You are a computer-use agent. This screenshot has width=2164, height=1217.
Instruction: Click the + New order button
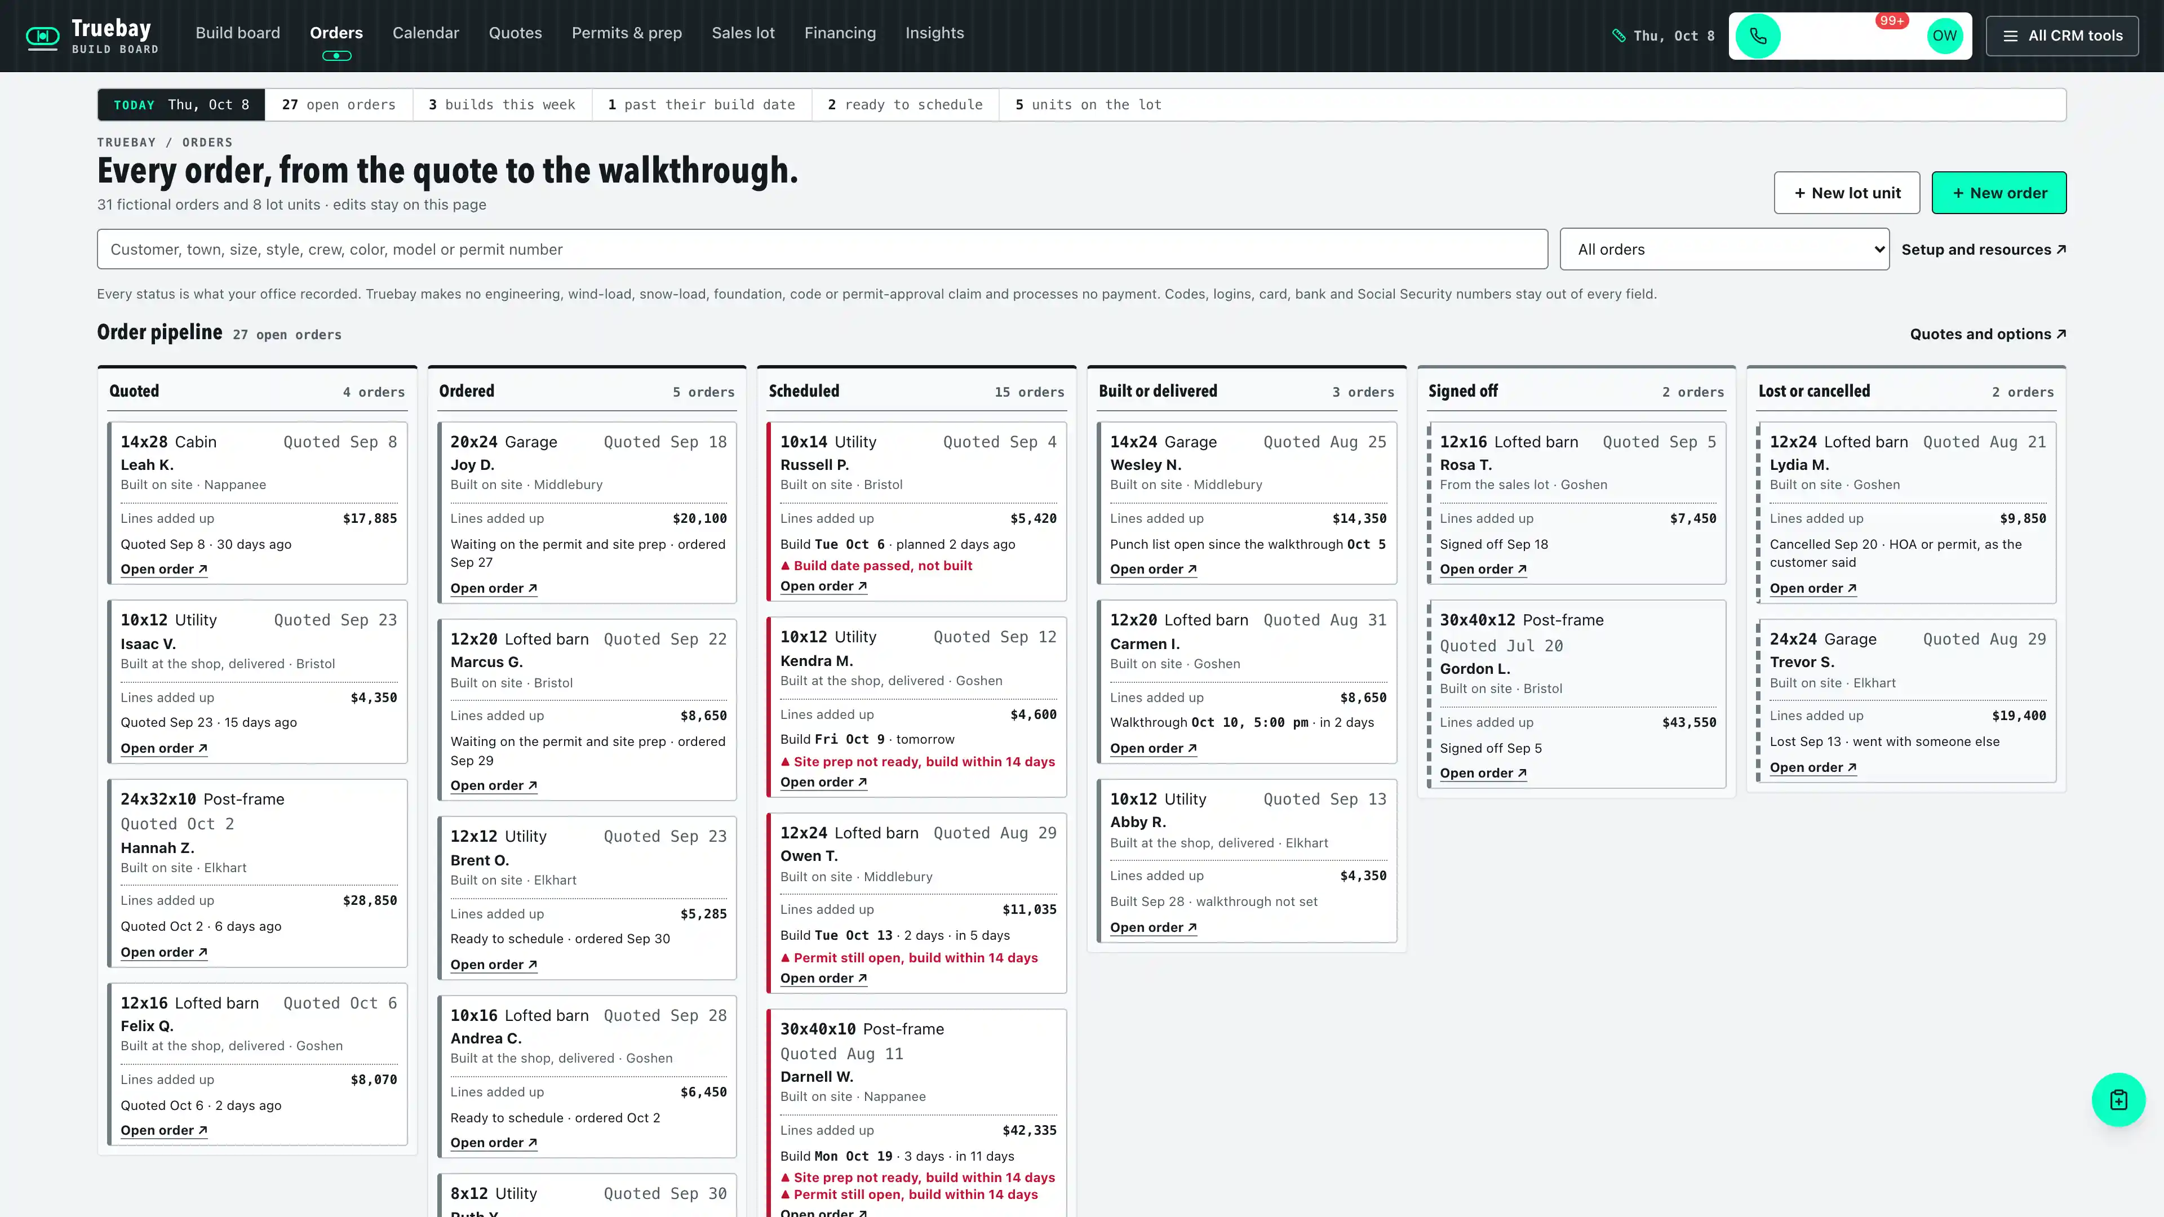point(1998,193)
